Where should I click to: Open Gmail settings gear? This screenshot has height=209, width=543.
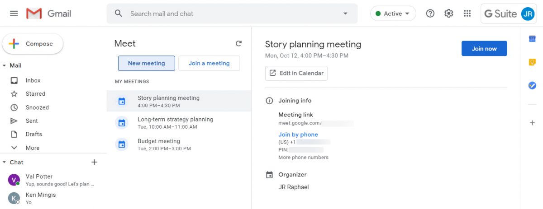point(448,14)
